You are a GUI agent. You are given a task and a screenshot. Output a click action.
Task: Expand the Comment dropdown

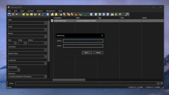click(45, 50)
